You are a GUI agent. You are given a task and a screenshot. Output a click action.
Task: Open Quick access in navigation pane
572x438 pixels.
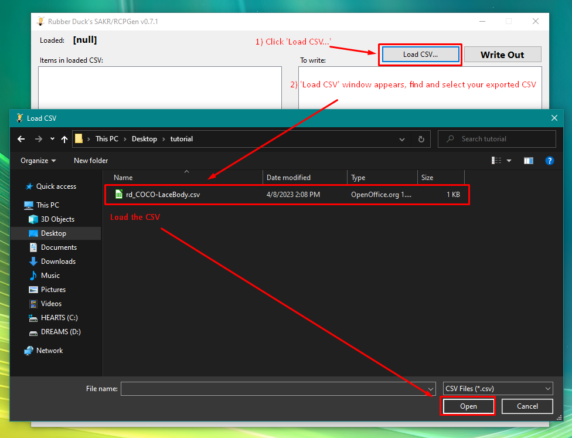(56, 186)
